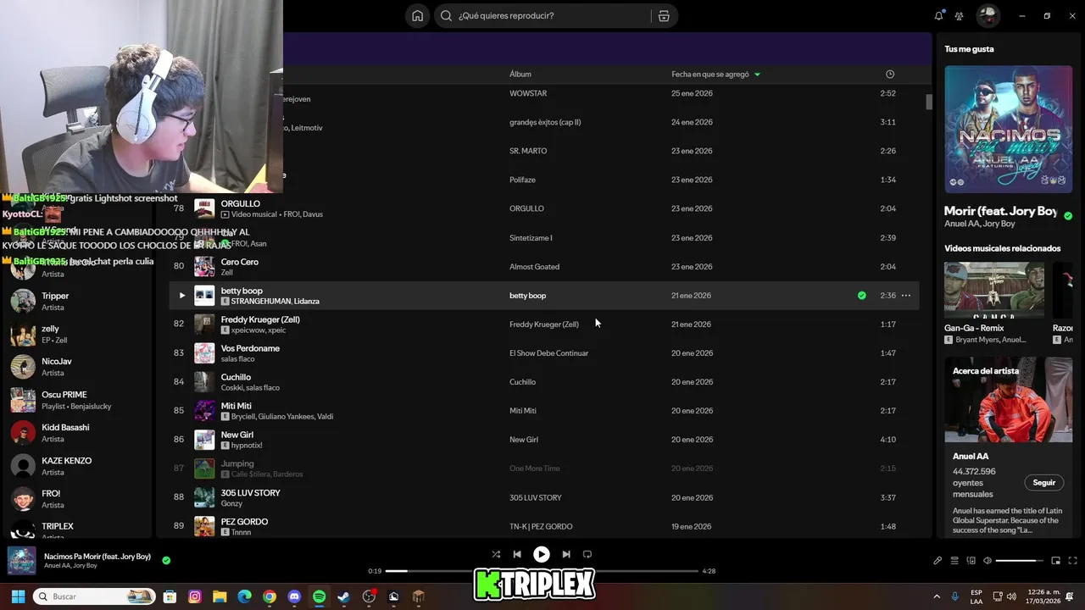The width and height of the screenshot is (1085, 610).
Task: Click the Tus me gusta panel title
Action: (x=969, y=49)
